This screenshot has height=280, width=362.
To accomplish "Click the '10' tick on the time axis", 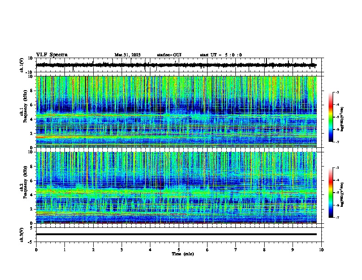I will pyautogui.click(x=321, y=250).
